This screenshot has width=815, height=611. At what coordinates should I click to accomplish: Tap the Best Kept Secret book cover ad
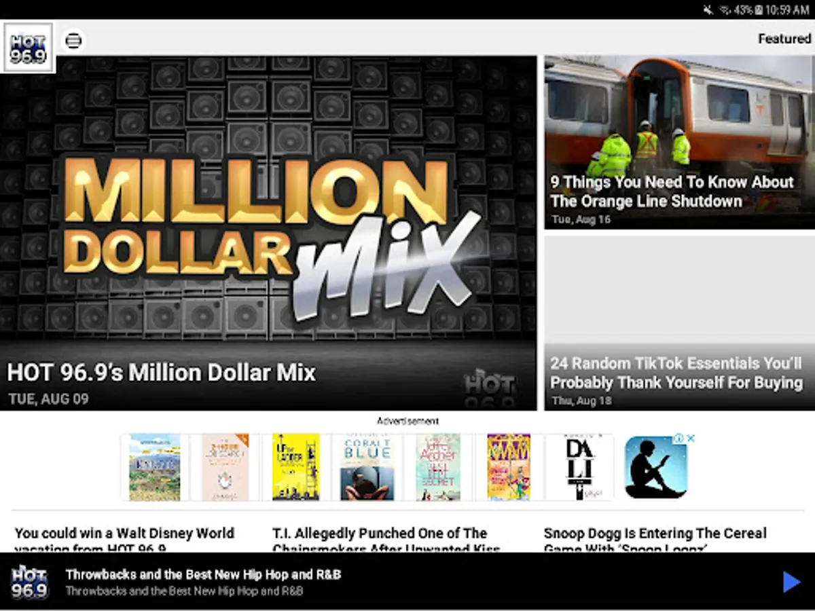point(438,467)
